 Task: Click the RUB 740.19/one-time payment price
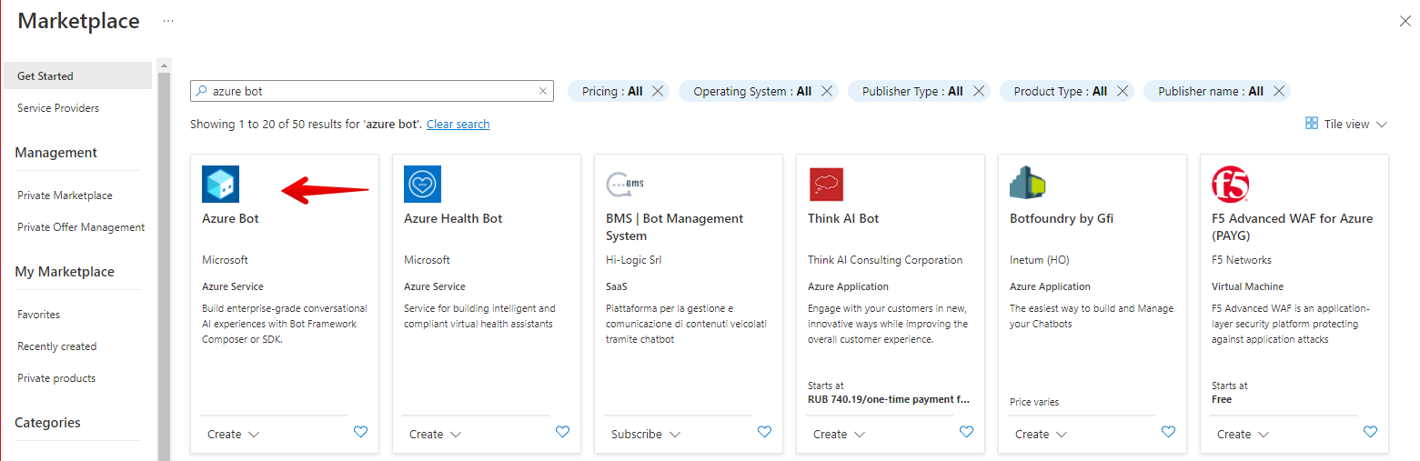click(x=889, y=399)
